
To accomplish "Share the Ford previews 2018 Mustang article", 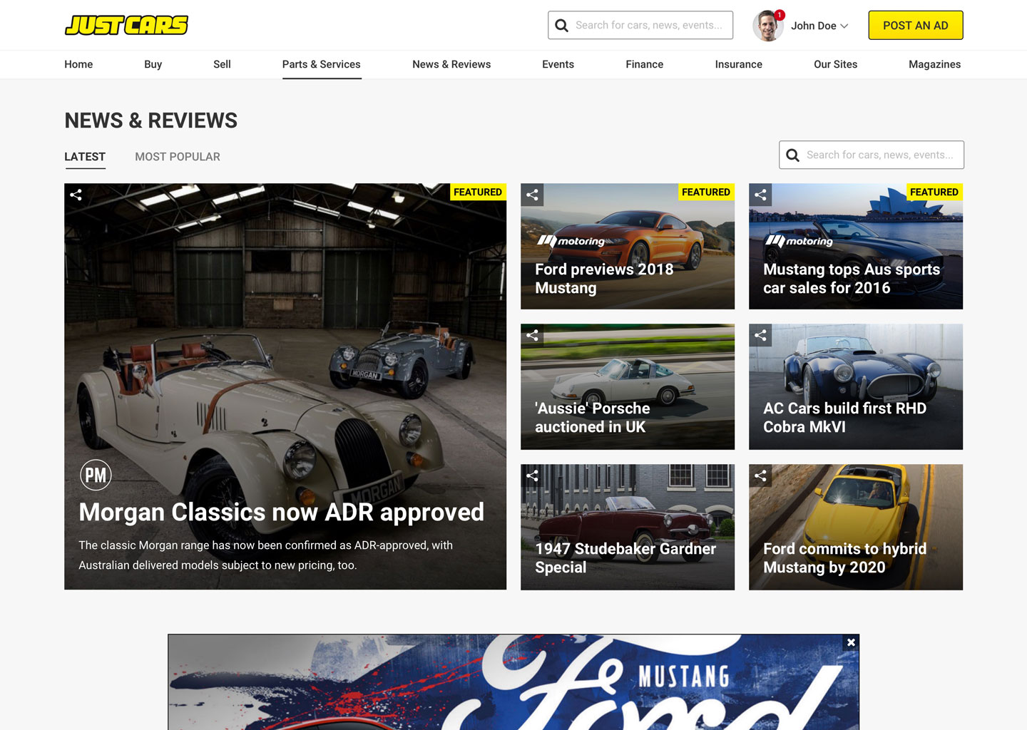I will point(532,195).
